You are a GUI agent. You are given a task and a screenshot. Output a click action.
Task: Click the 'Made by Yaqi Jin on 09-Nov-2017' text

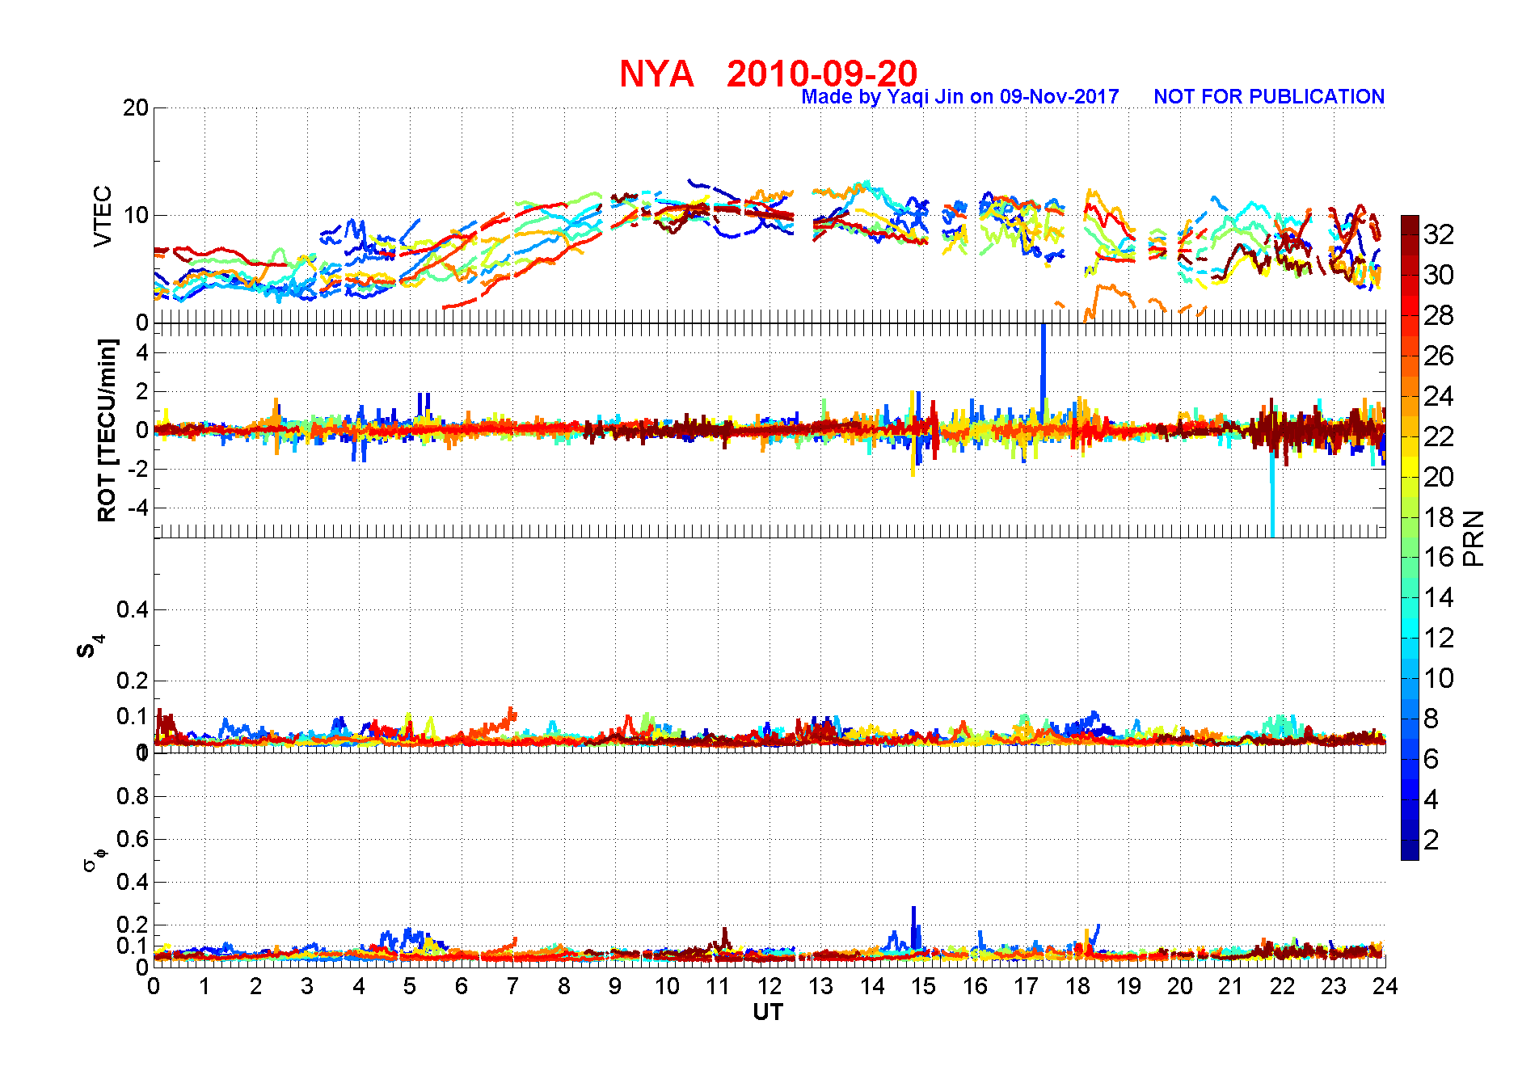pos(960,97)
